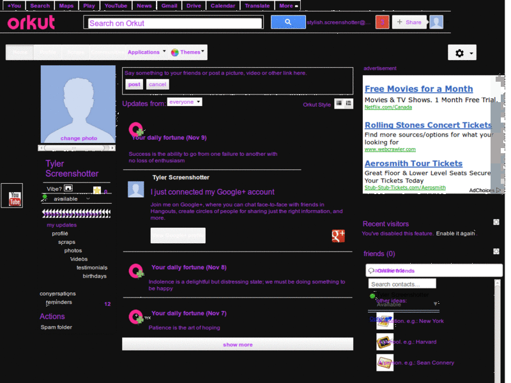The image size is (511, 383).
Task: Click the Search on Orkut field
Action: 174,23
